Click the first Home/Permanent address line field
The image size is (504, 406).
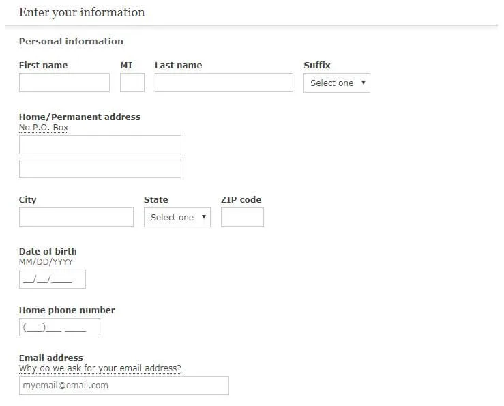click(100, 145)
